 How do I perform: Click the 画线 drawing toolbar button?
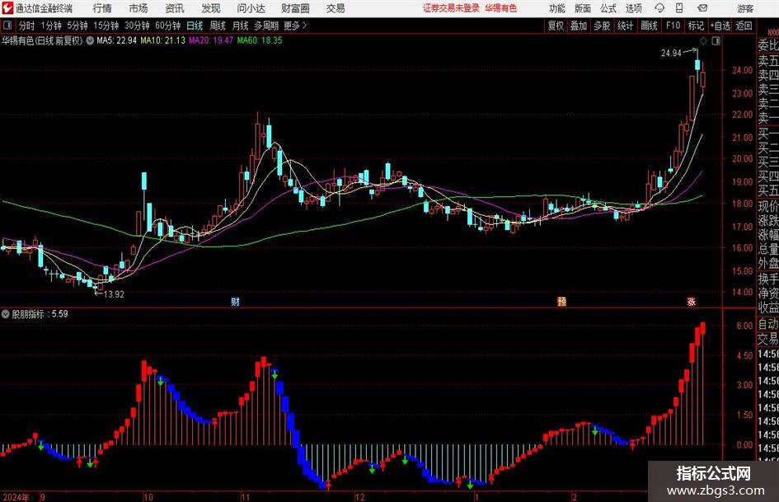pyautogui.click(x=649, y=26)
